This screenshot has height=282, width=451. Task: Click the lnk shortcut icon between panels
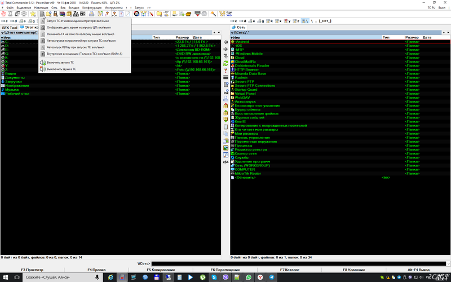coord(226,92)
